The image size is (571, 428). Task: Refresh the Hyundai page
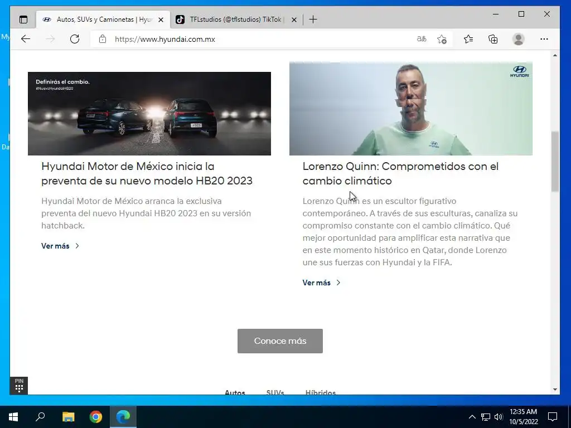point(75,39)
